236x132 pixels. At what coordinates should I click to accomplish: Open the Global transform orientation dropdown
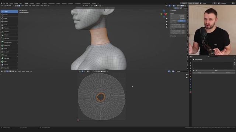[x=87, y=6]
